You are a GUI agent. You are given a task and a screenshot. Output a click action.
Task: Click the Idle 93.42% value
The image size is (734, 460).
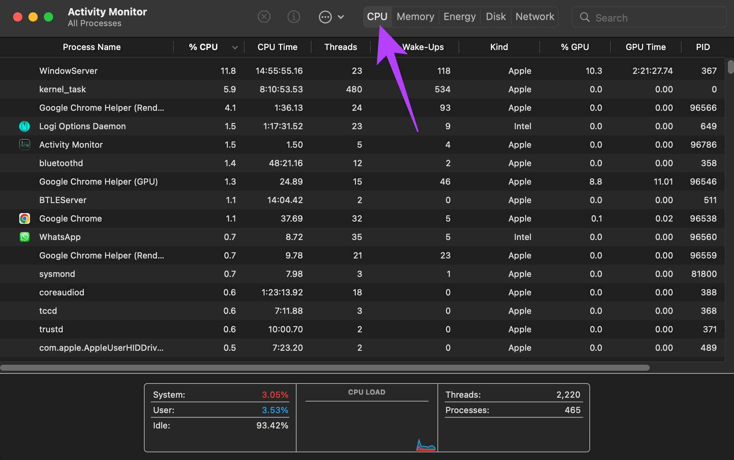pyautogui.click(x=272, y=425)
